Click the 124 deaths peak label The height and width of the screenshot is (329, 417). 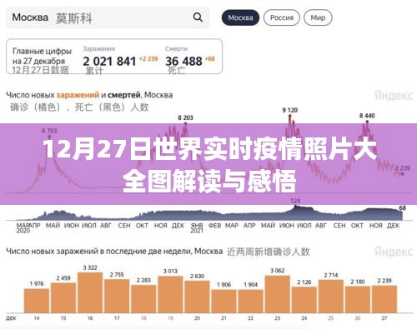[x=295, y=201]
